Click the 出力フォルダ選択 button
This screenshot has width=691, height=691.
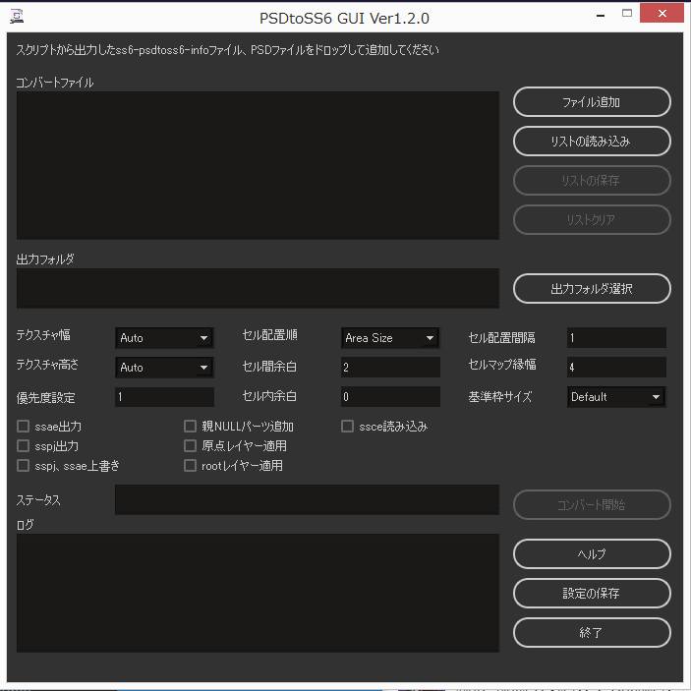tap(592, 289)
